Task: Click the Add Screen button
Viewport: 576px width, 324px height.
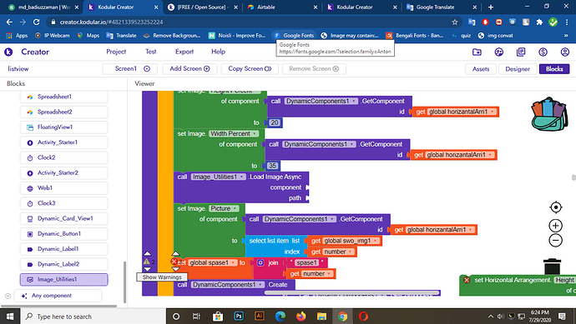Action: [189, 69]
